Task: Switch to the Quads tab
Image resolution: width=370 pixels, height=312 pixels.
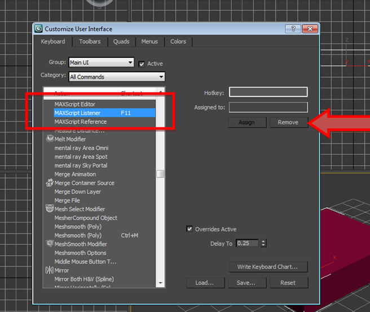Action: [121, 42]
